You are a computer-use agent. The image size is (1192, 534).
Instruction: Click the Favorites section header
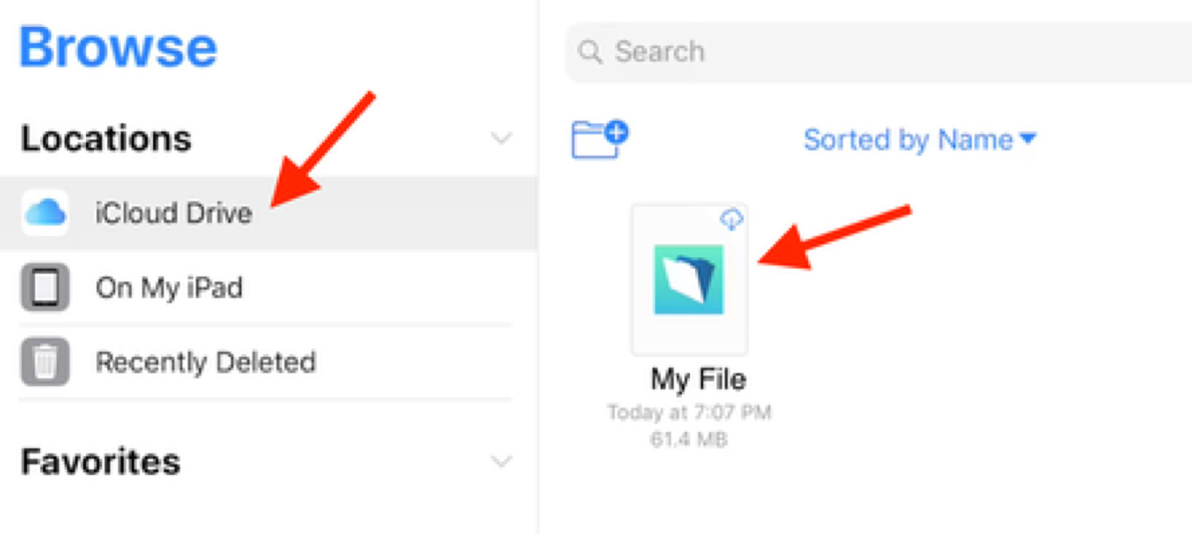pyautogui.click(x=101, y=462)
